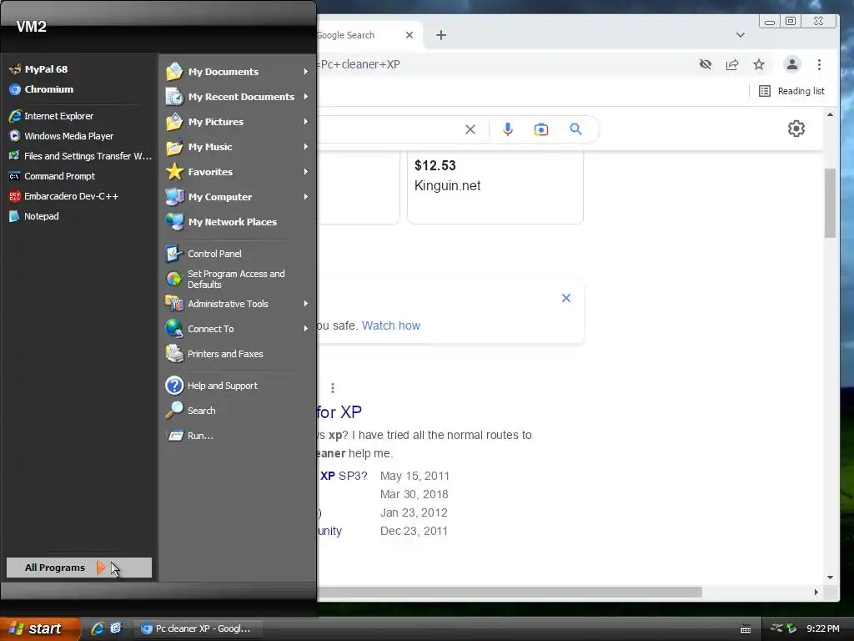854x641 pixels.
Task: Focus the address bar URL text
Action: coord(359,64)
